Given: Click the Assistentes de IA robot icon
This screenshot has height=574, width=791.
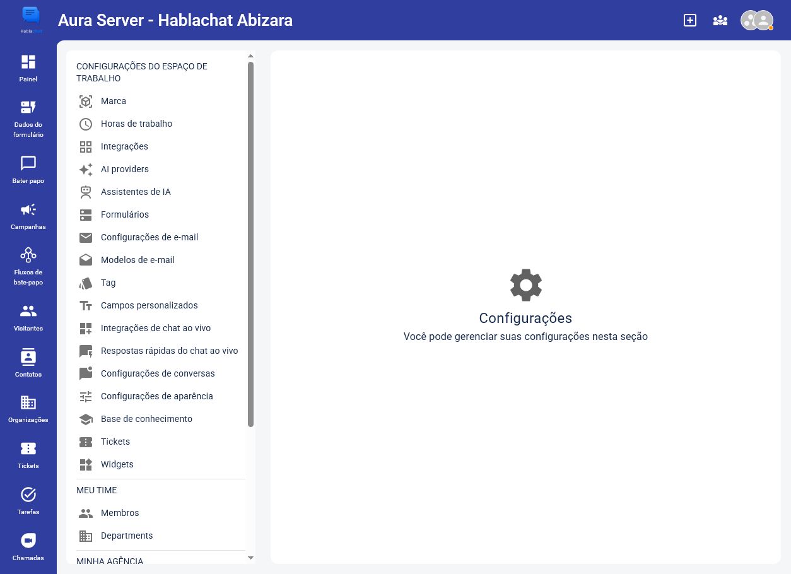Looking at the screenshot, I should pyautogui.click(x=86, y=192).
